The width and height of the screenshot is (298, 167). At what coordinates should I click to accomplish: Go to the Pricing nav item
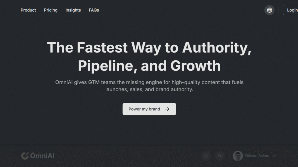point(51,10)
